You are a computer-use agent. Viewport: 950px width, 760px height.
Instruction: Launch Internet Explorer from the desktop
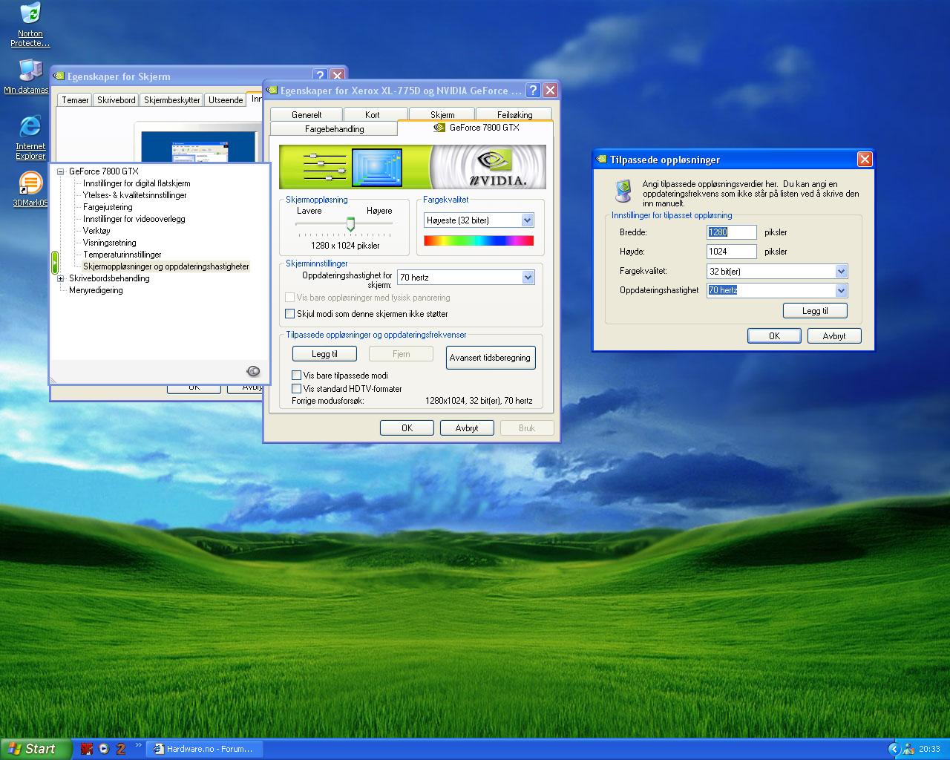tap(30, 137)
